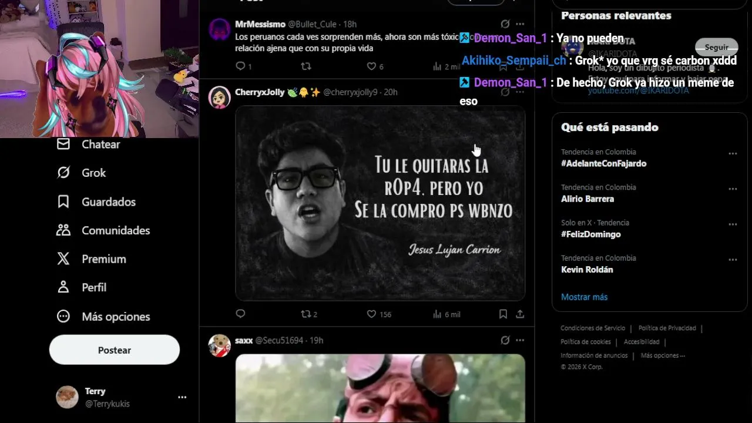Open Accesibilidad footer link
Image resolution: width=752 pixels, height=423 pixels.
642,341
